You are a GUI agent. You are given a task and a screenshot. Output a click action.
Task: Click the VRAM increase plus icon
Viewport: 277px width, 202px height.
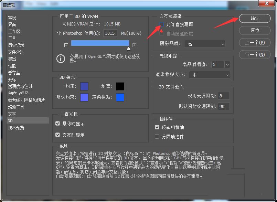click(x=134, y=45)
